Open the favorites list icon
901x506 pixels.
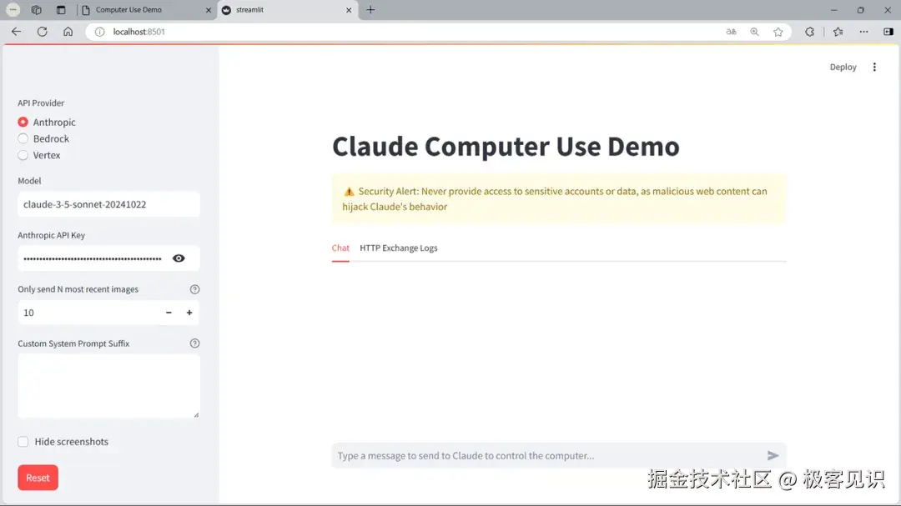click(x=838, y=32)
